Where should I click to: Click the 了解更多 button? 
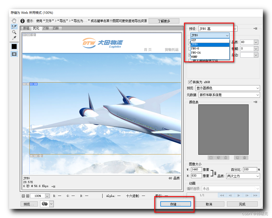pyautogui.click(x=164, y=21)
